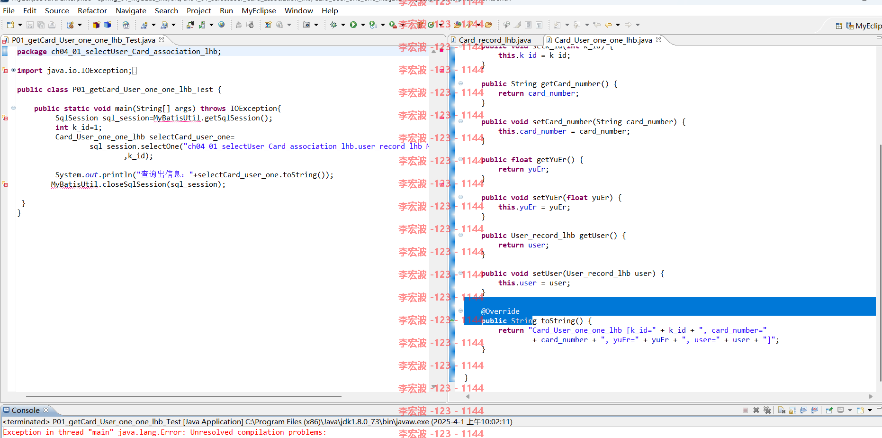Switch to the Card_record_lhb.java tab

click(x=495, y=40)
